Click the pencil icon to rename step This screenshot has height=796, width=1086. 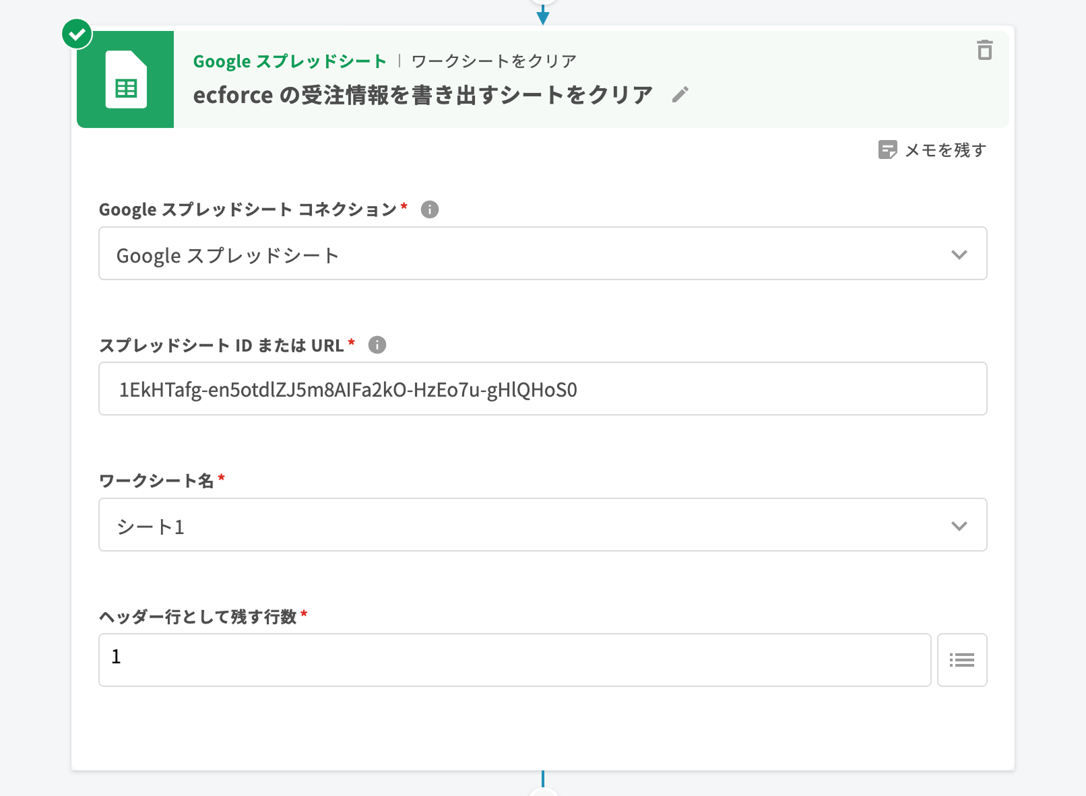tap(680, 95)
